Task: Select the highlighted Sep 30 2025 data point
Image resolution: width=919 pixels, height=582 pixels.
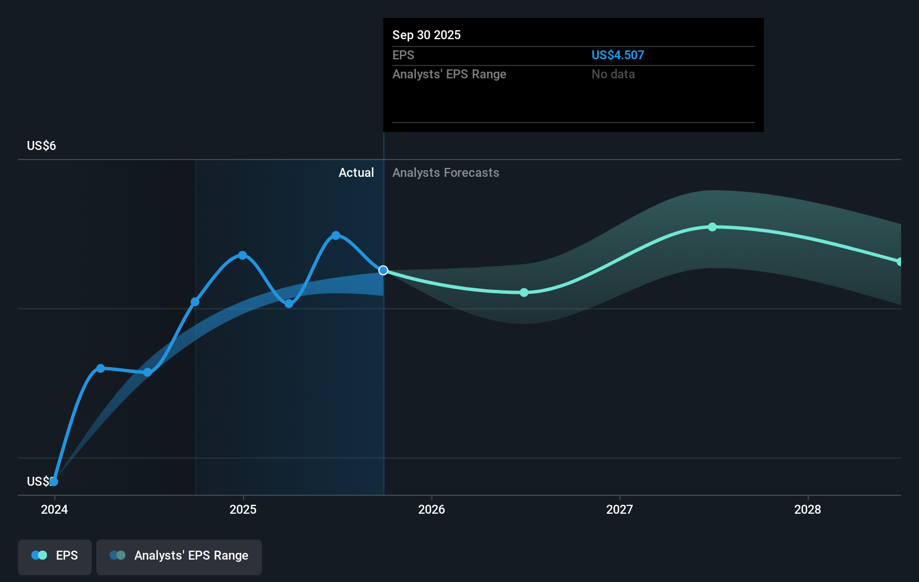Action: (x=383, y=270)
